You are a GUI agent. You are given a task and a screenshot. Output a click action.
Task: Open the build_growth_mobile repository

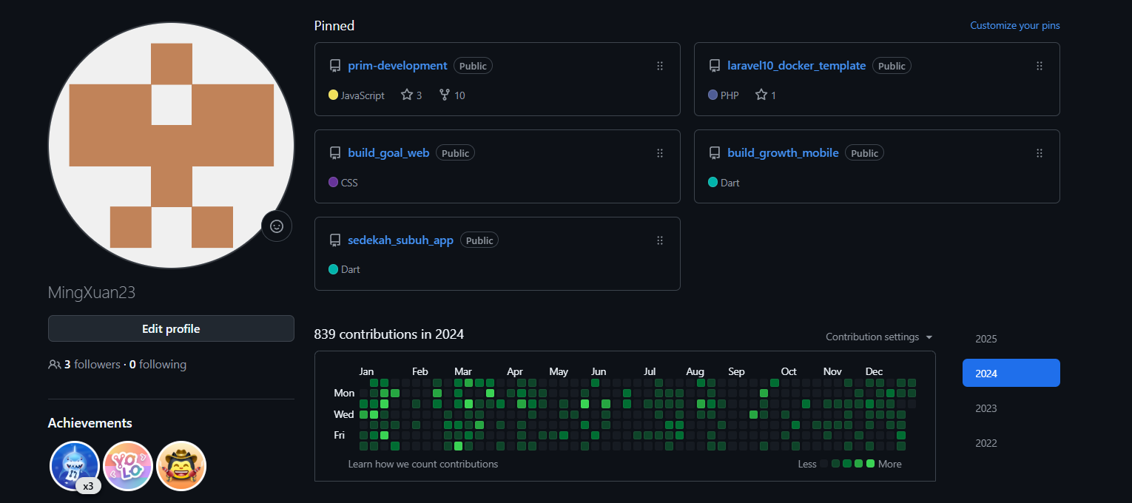783,153
